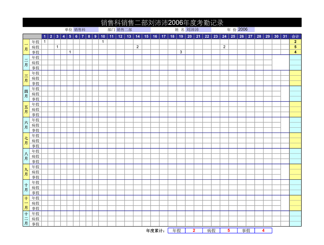This screenshot has height=245, width=324.
Task: Click the 年份 field showing 2006
Action: (246, 30)
